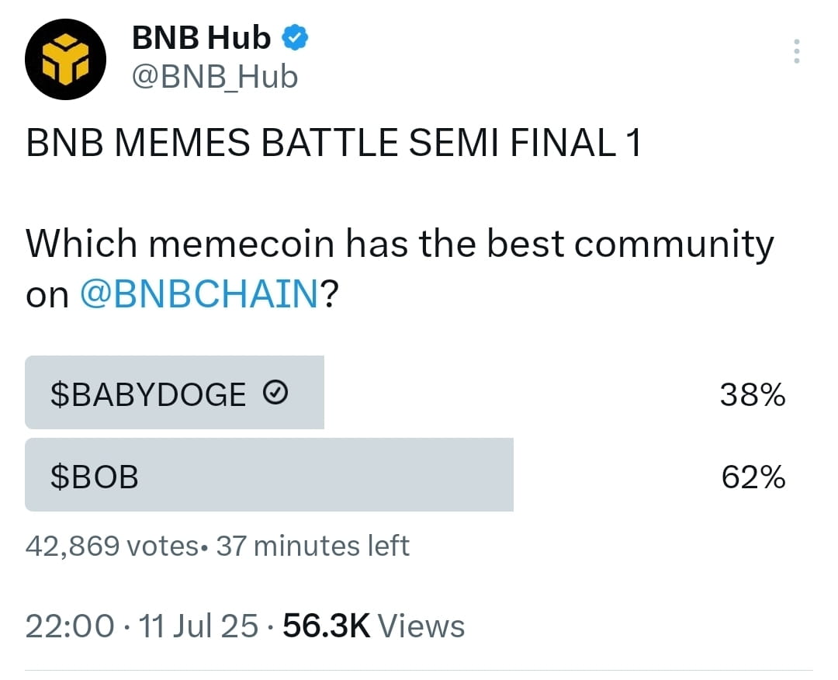Follow the @BNBCHAIN mention link

[x=199, y=294]
